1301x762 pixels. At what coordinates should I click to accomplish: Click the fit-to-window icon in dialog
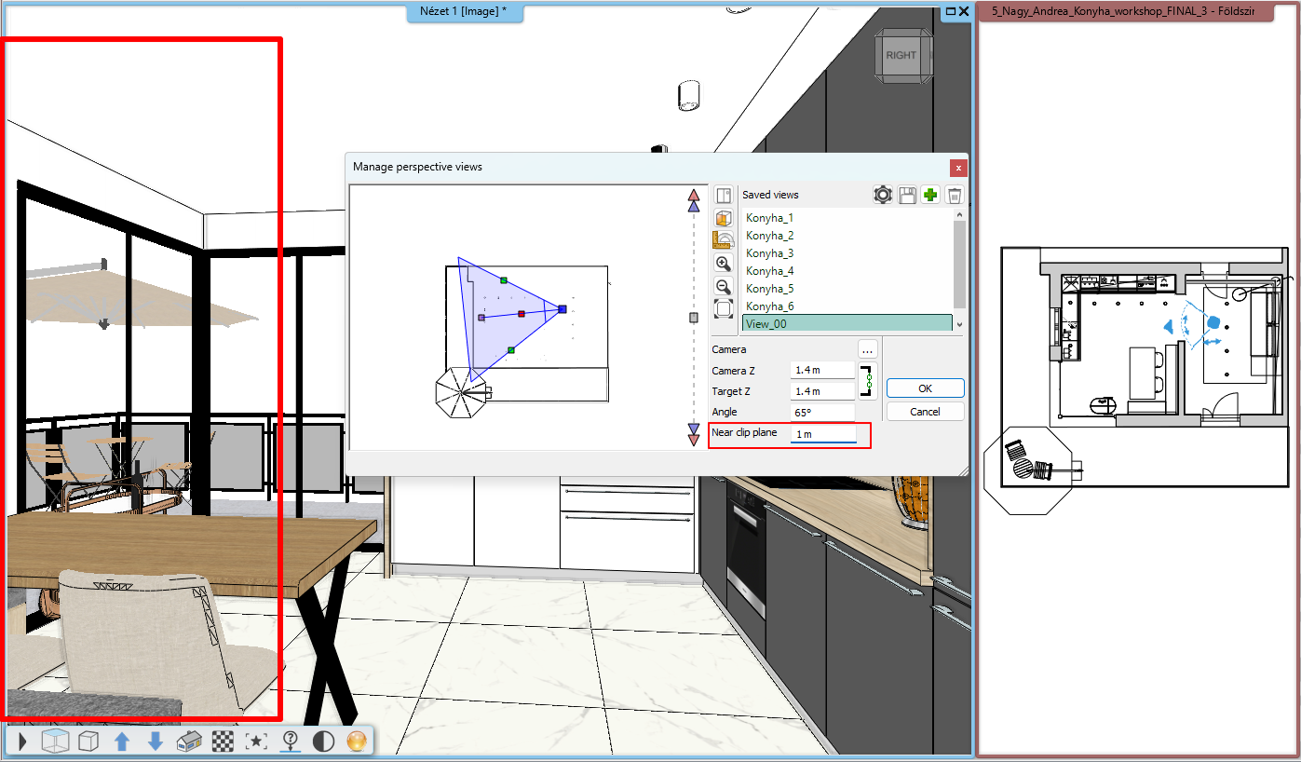724,309
